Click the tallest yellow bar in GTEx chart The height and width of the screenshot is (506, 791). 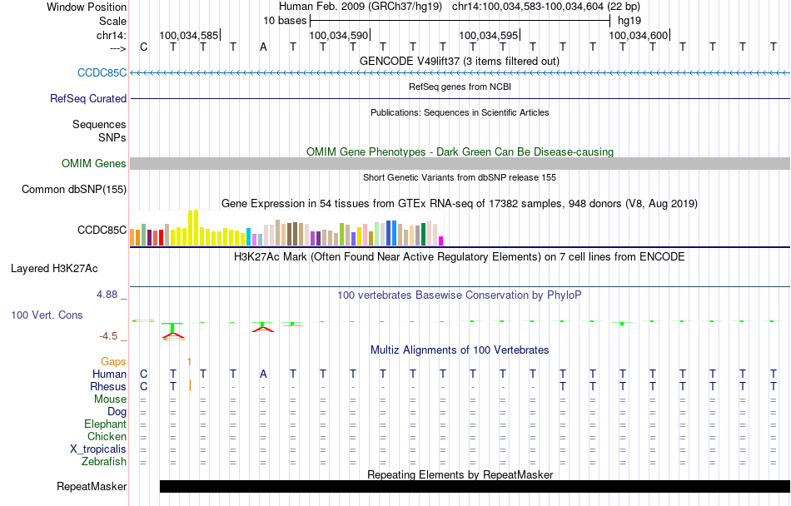pos(197,228)
